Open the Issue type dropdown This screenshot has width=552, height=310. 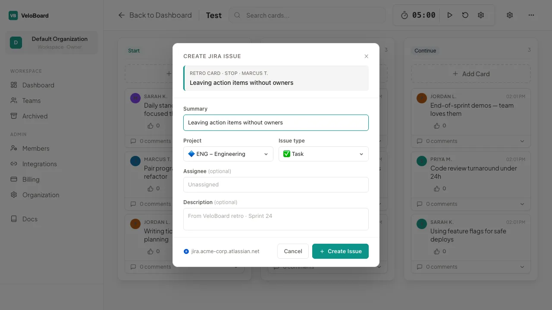tap(323, 154)
